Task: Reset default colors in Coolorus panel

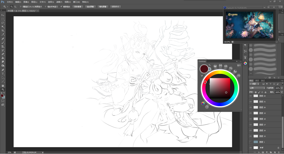Action: (x=201, y=75)
